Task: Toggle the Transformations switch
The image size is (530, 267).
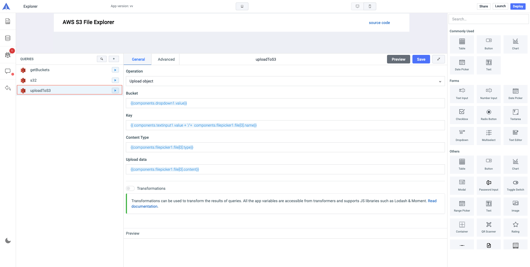Action: (130, 188)
